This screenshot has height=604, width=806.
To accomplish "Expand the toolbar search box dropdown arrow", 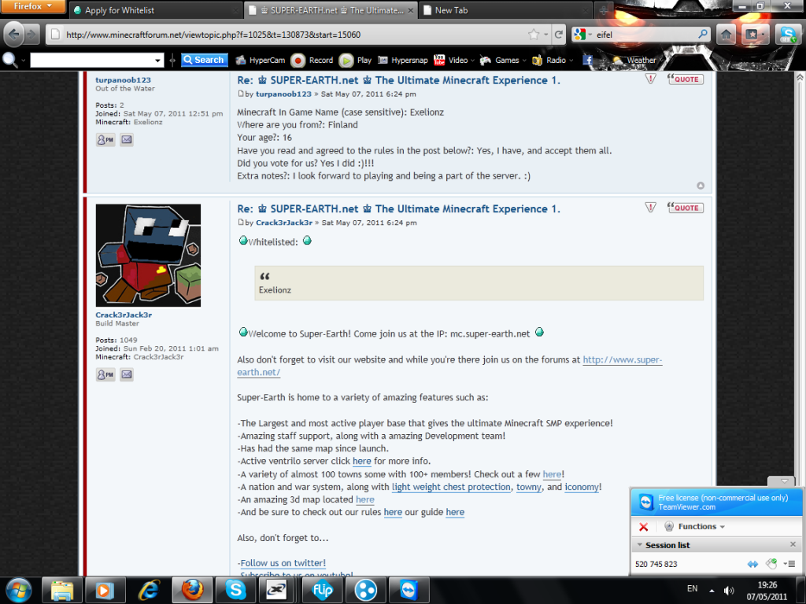I will 157,61.
